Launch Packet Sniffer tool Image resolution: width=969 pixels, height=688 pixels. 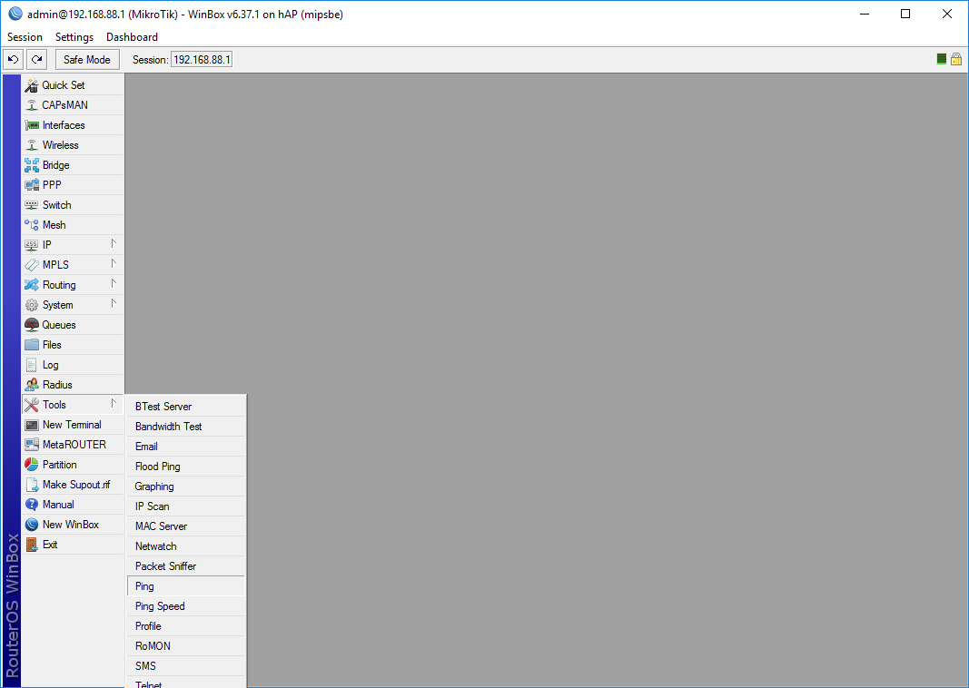186,566
